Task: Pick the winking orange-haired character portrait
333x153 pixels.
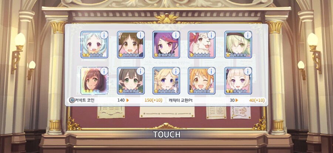Action: point(202,81)
